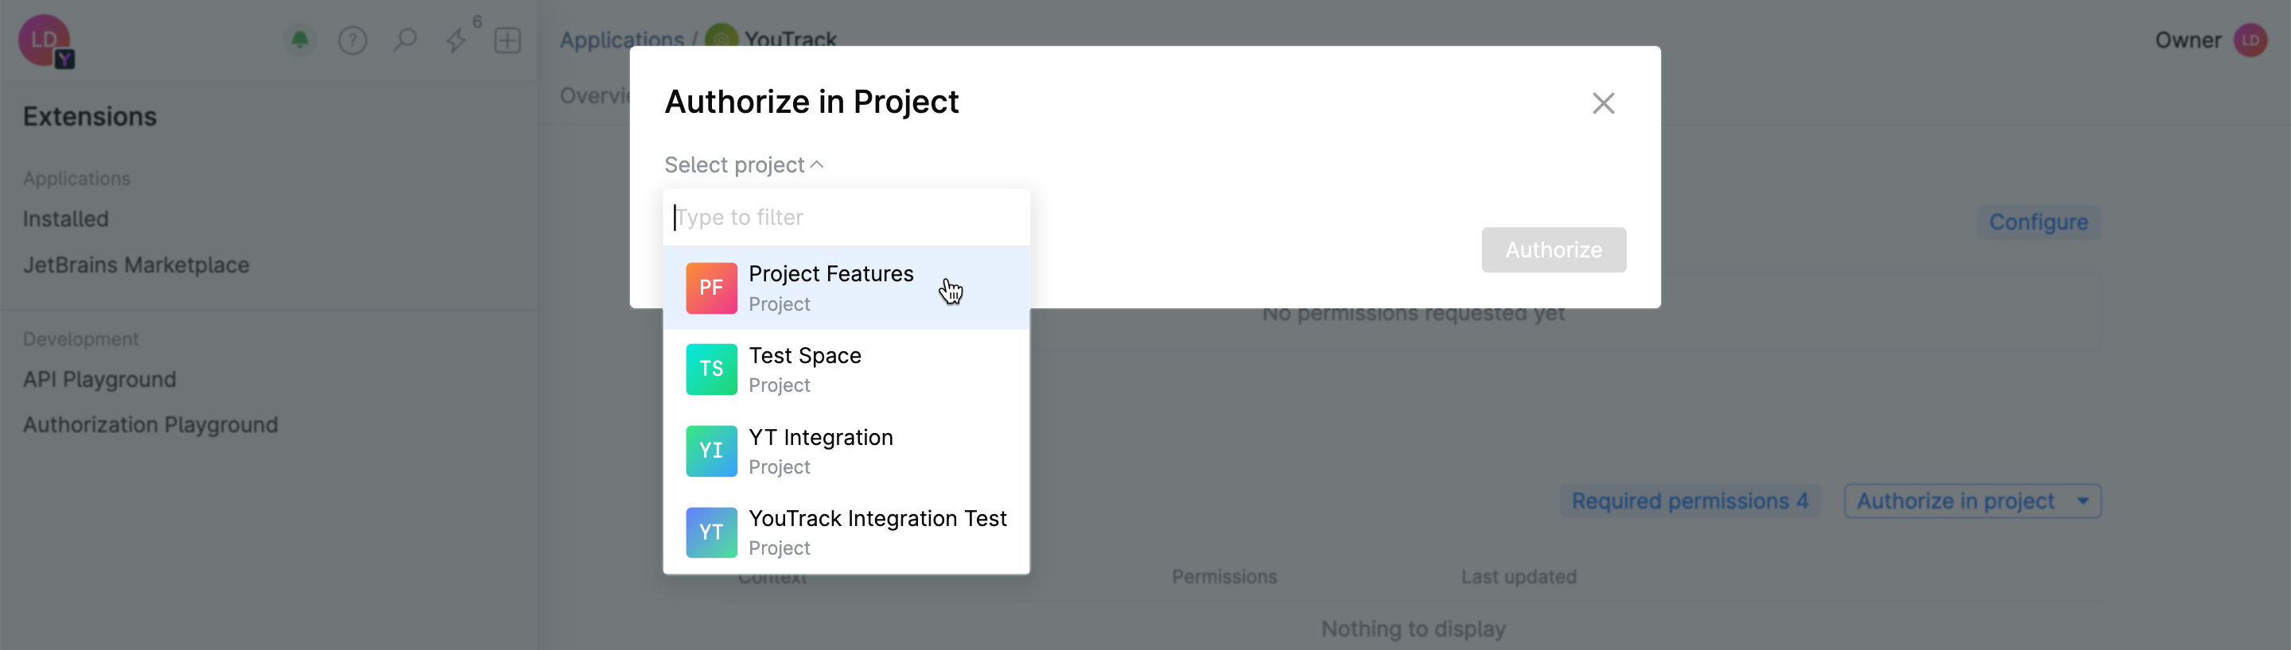
Task: Collapse the Select project dropdown
Action: click(744, 165)
